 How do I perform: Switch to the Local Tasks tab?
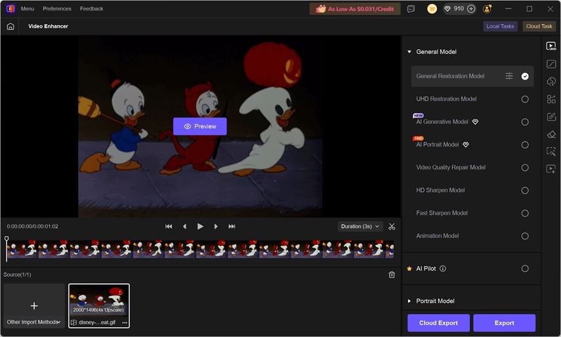point(500,26)
